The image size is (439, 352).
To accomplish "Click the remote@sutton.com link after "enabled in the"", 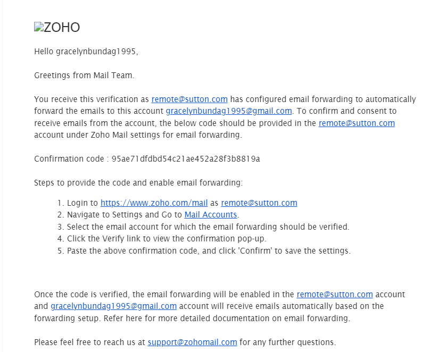I will [x=335, y=295].
